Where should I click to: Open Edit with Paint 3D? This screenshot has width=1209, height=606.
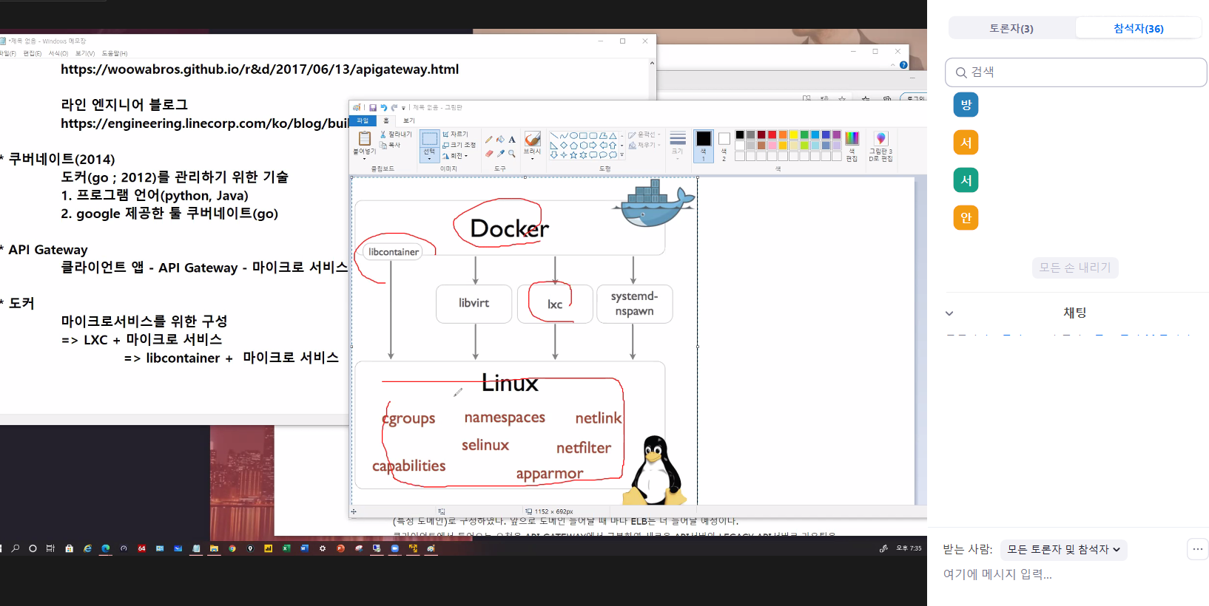pos(880,146)
